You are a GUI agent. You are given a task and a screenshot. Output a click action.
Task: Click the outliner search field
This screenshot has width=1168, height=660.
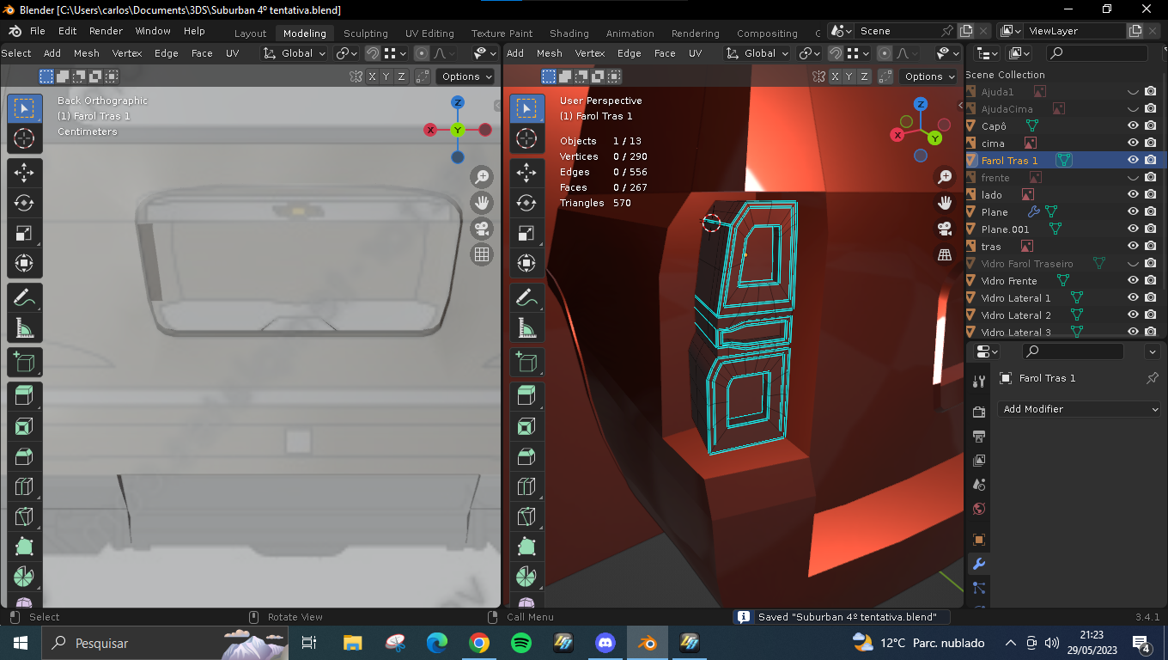(1097, 53)
